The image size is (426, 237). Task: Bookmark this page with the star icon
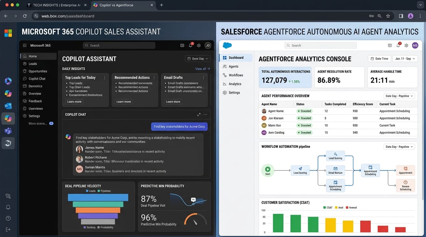click(x=388, y=16)
